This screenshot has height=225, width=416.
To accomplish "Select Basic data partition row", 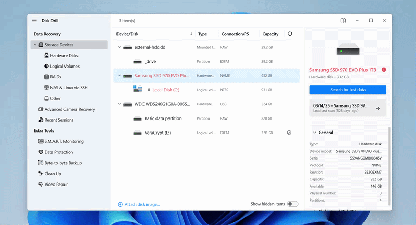I will pos(206,118).
